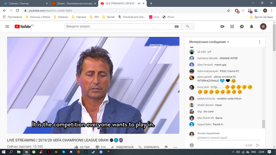Open the account avatar menu on YouTube
This screenshot has width=276, height=155.
pyautogui.click(x=263, y=27)
